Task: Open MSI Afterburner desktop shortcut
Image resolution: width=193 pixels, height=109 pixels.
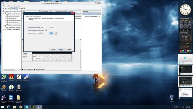Action: 4,78
